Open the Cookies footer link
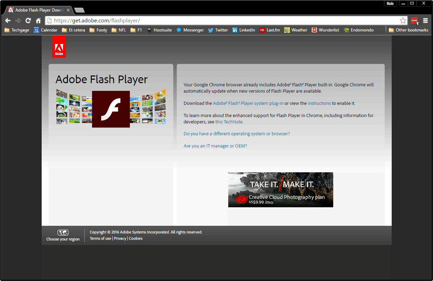 [x=136, y=238]
